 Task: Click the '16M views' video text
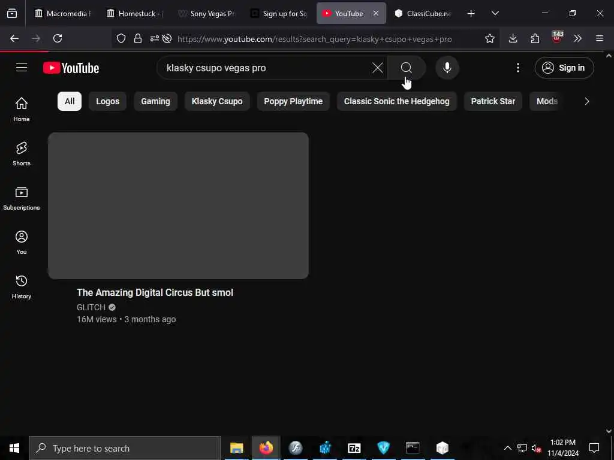coord(97,319)
